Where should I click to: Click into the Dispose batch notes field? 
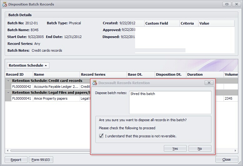(170, 102)
